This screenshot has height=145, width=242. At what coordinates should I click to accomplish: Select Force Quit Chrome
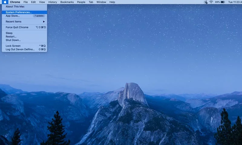click(17, 27)
